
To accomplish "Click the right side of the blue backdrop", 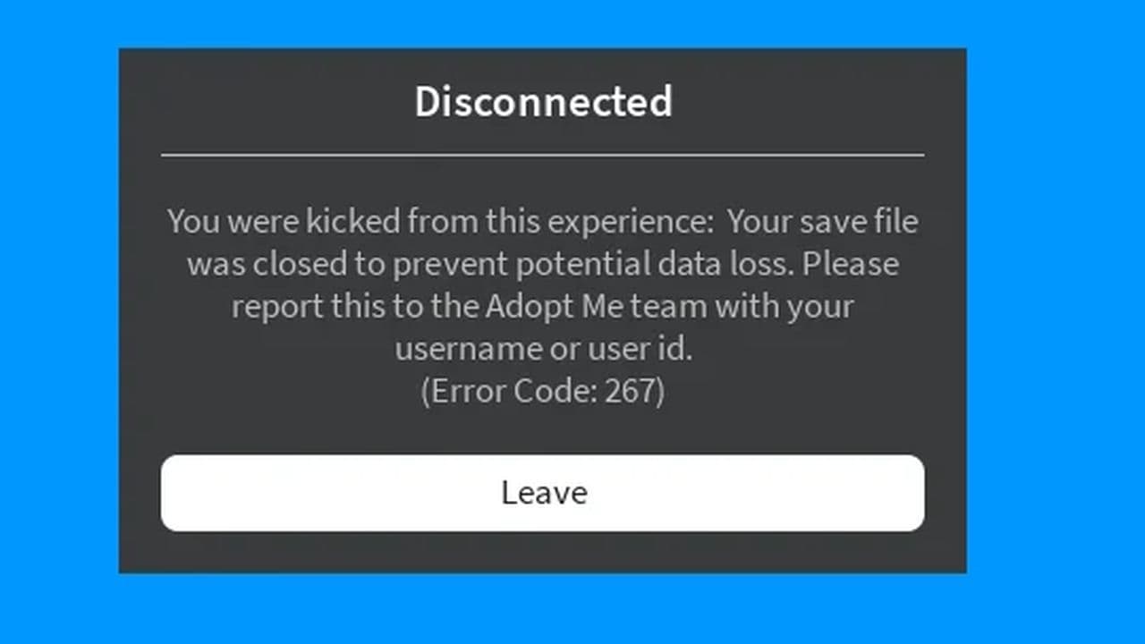I will (x=1056, y=322).
